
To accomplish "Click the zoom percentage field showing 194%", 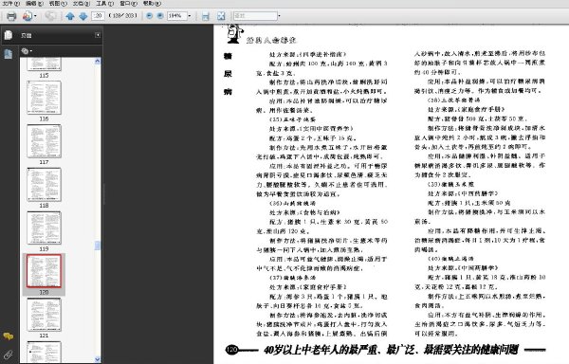I will [x=176, y=16].
